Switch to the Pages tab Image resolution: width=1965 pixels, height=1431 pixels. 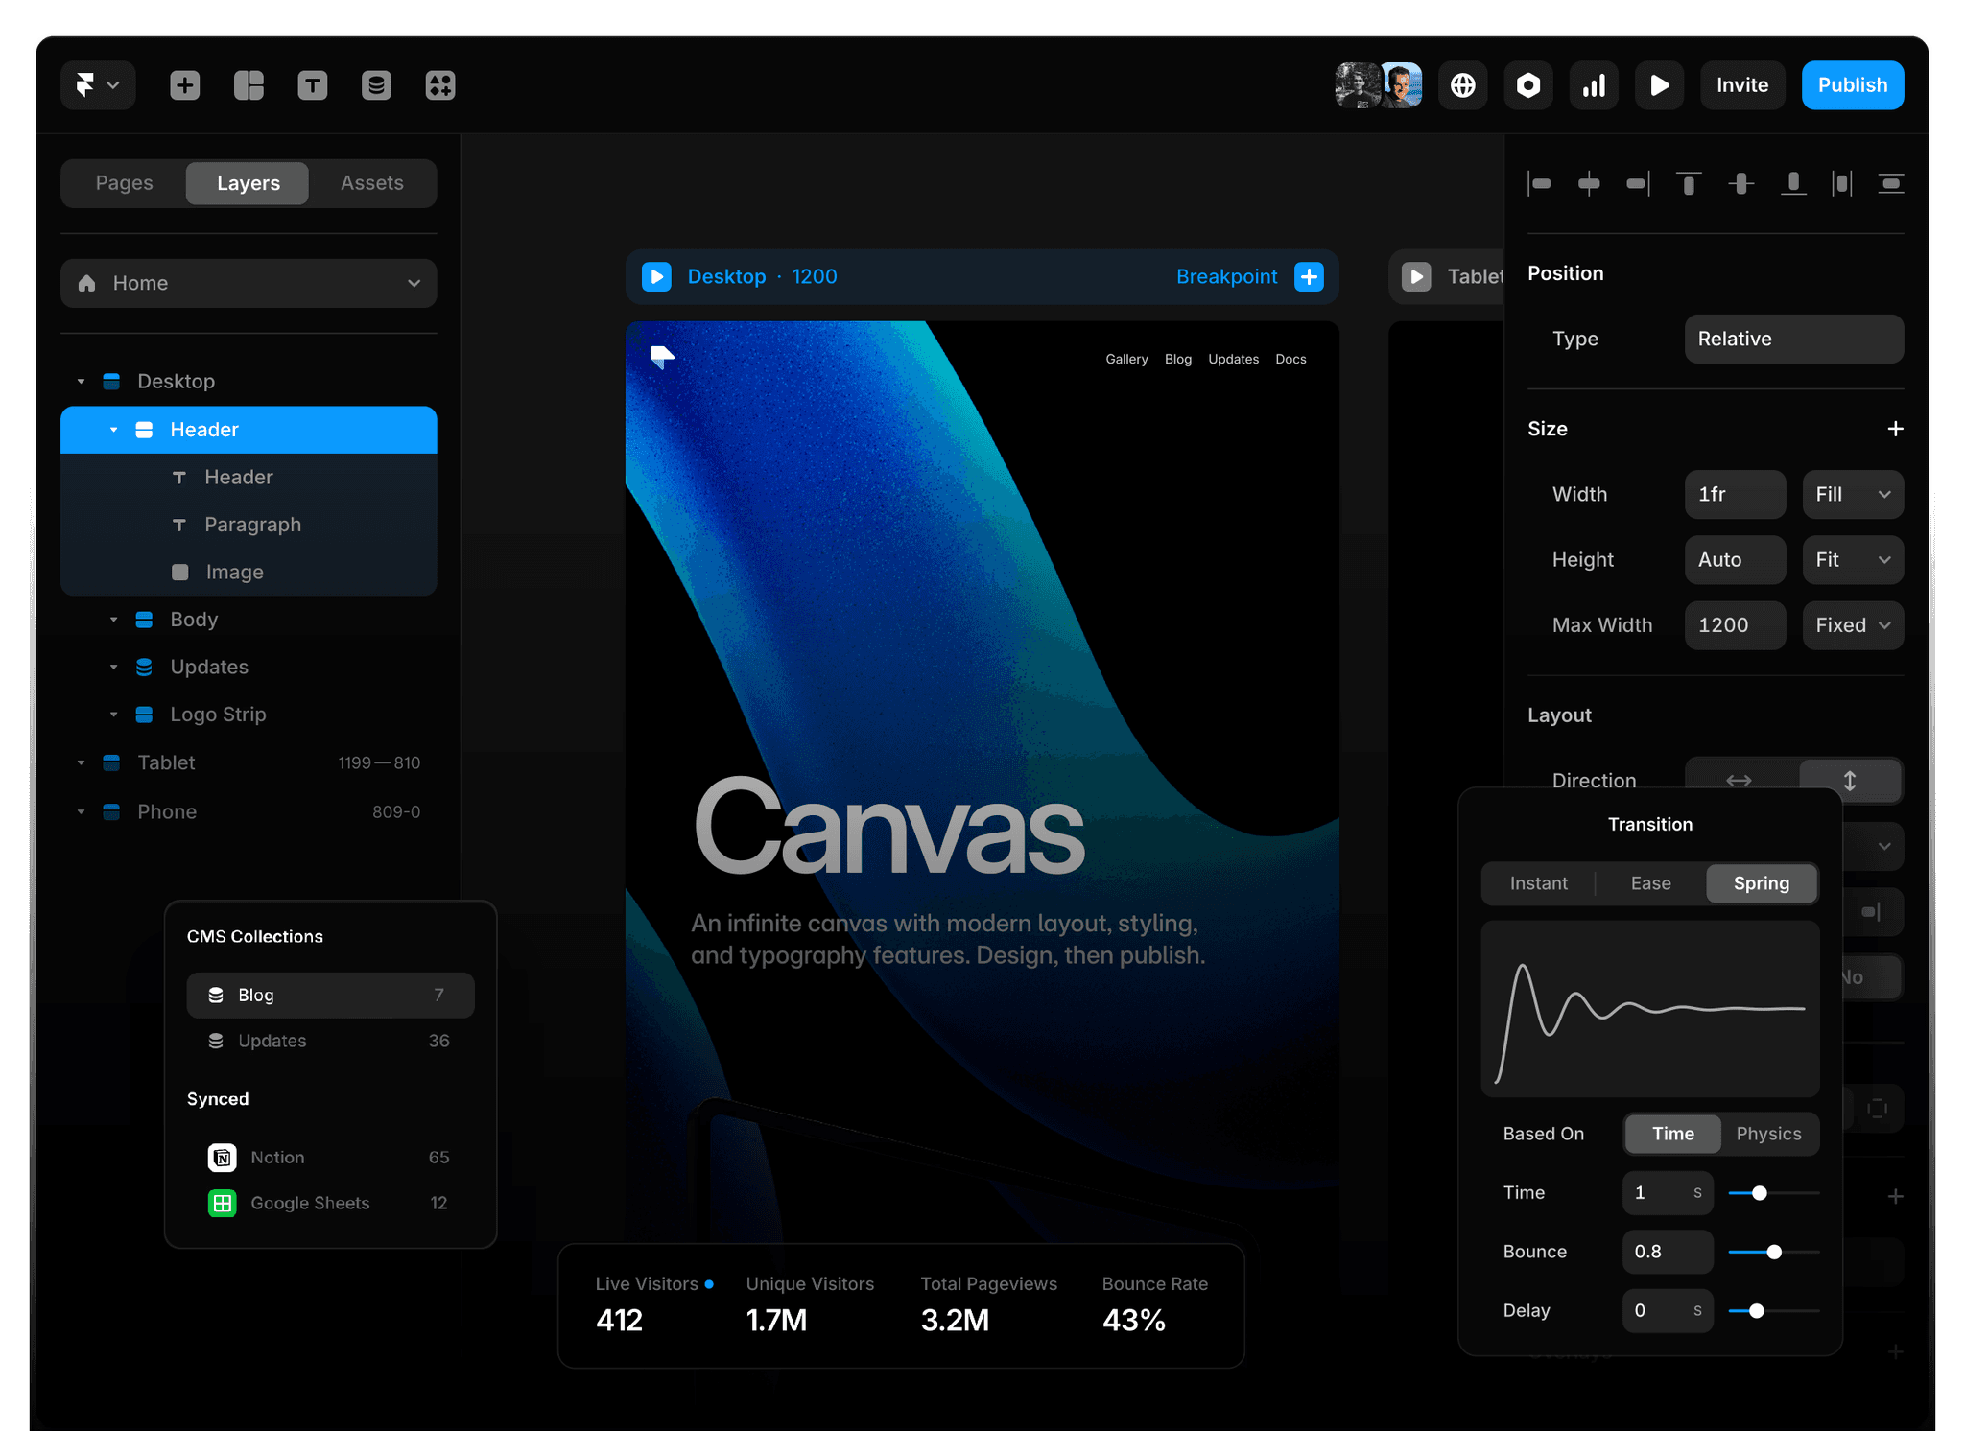click(124, 183)
